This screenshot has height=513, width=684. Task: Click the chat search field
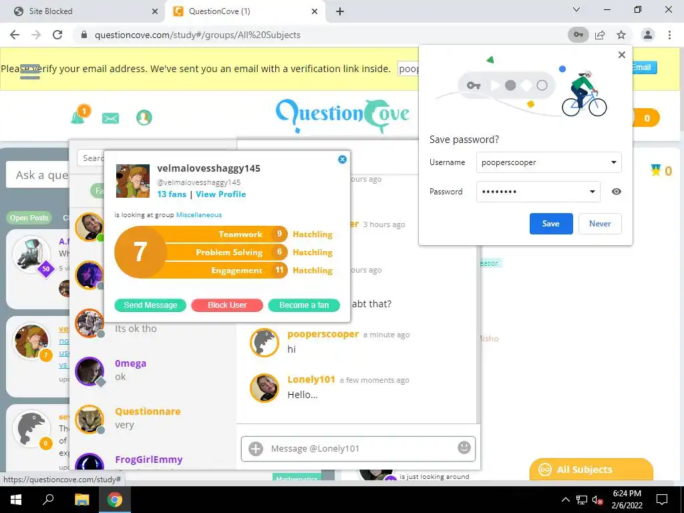[x=91, y=158]
